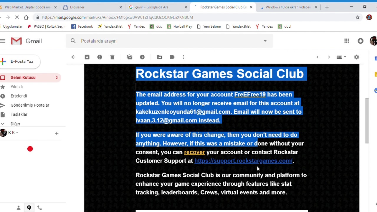Click the search magnifier icon
The width and height of the screenshot is (377, 212).
coord(73,41)
